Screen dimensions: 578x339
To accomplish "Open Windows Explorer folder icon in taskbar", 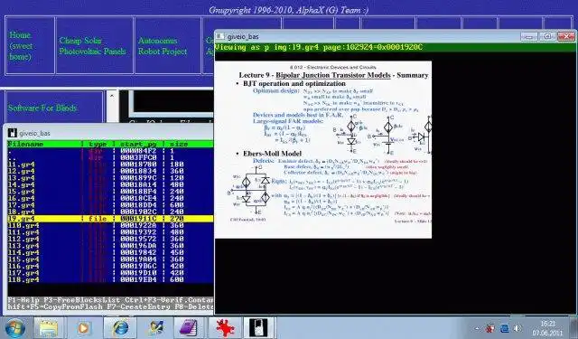I will [x=49, y=327].
